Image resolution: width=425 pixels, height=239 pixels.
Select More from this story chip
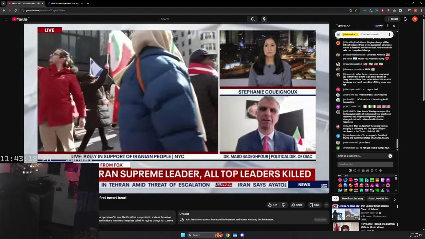pyautogui.click(x=353, y=199)
